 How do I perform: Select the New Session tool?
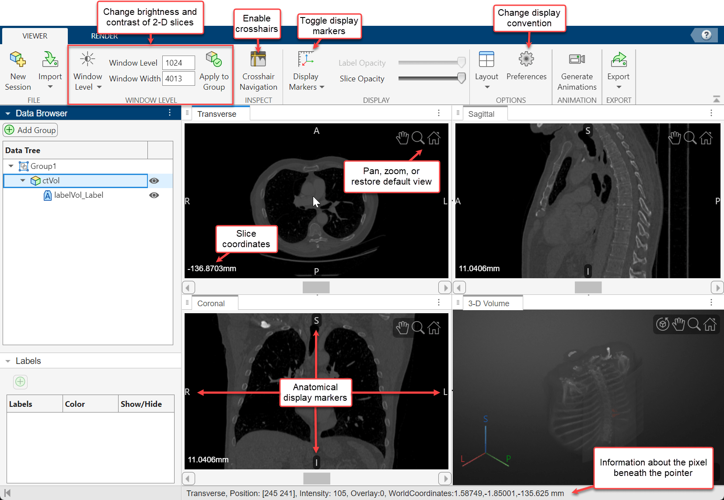(x=17, y=70)
